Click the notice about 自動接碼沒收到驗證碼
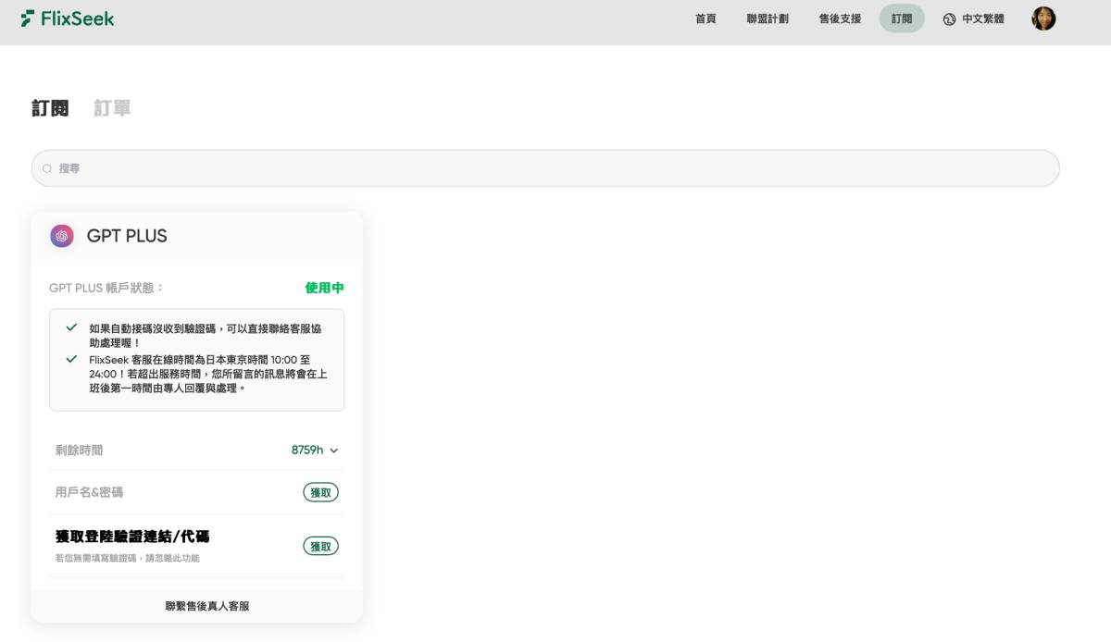This screenshot has height=642, width=1111. [x=206, y=335]
